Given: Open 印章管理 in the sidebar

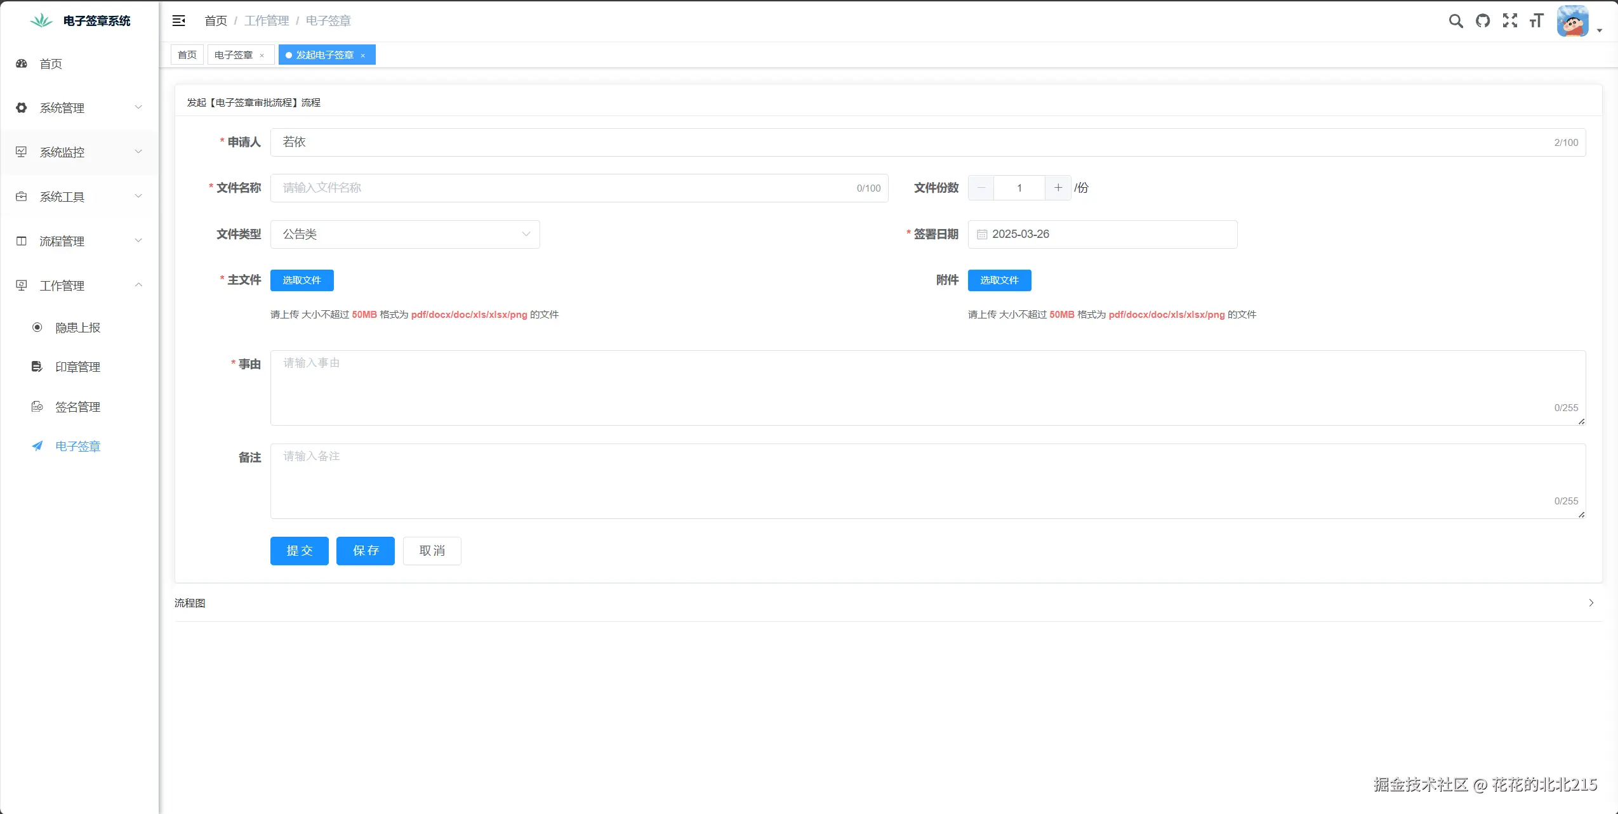Looking at the screenshot, I should 77,367.
